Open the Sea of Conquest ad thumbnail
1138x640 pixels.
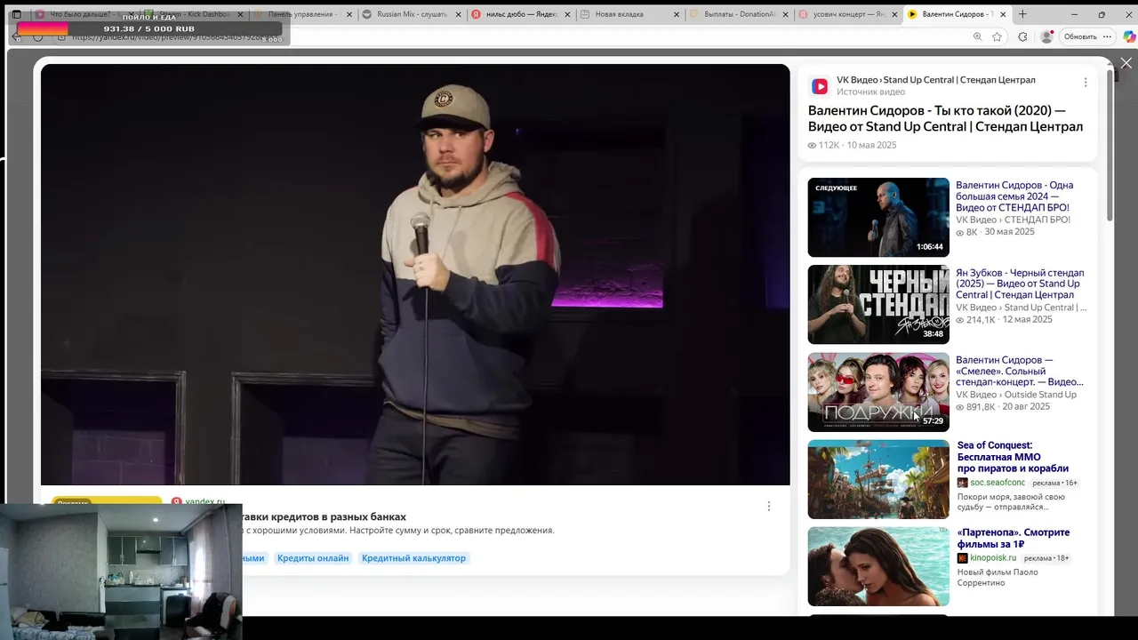point(878,479)
